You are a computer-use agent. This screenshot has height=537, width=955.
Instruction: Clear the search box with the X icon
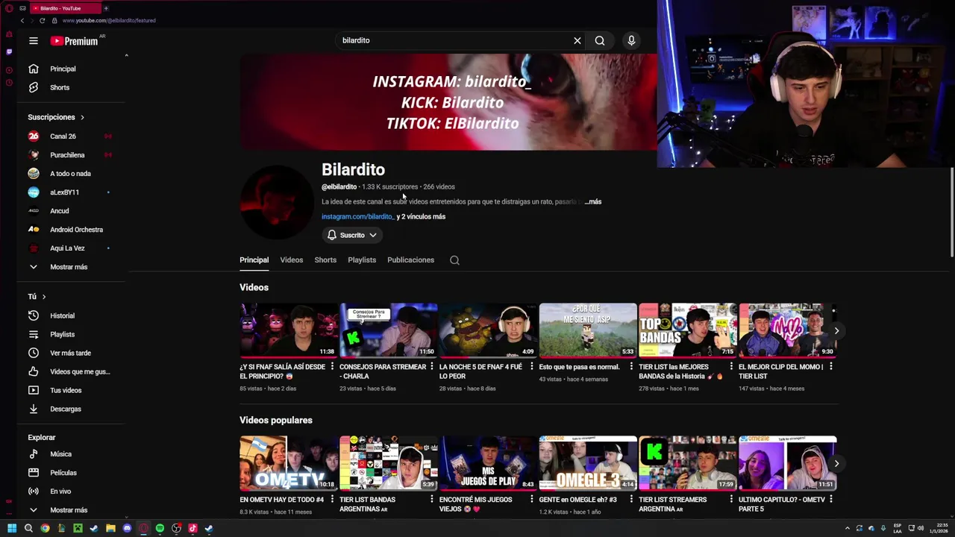click(577, 40)
